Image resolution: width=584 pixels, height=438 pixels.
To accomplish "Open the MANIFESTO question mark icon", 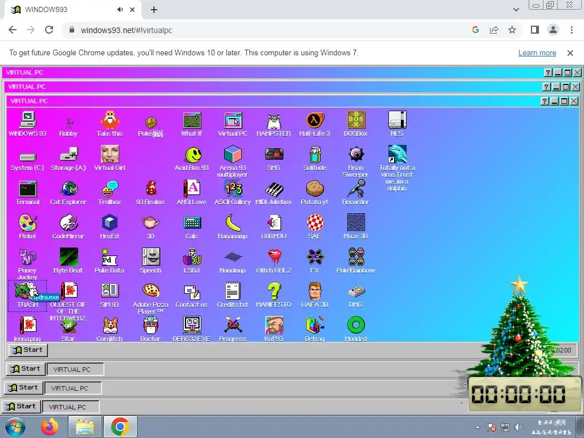I will (x=274, y=295).
